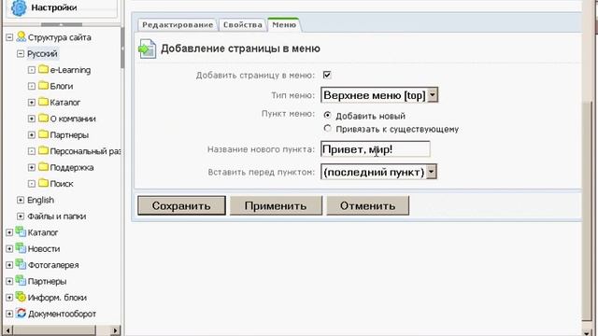Click the sidebar tree vertical scrollbar thumb
This screenshot has width=598, height=336.
(122, 48)
